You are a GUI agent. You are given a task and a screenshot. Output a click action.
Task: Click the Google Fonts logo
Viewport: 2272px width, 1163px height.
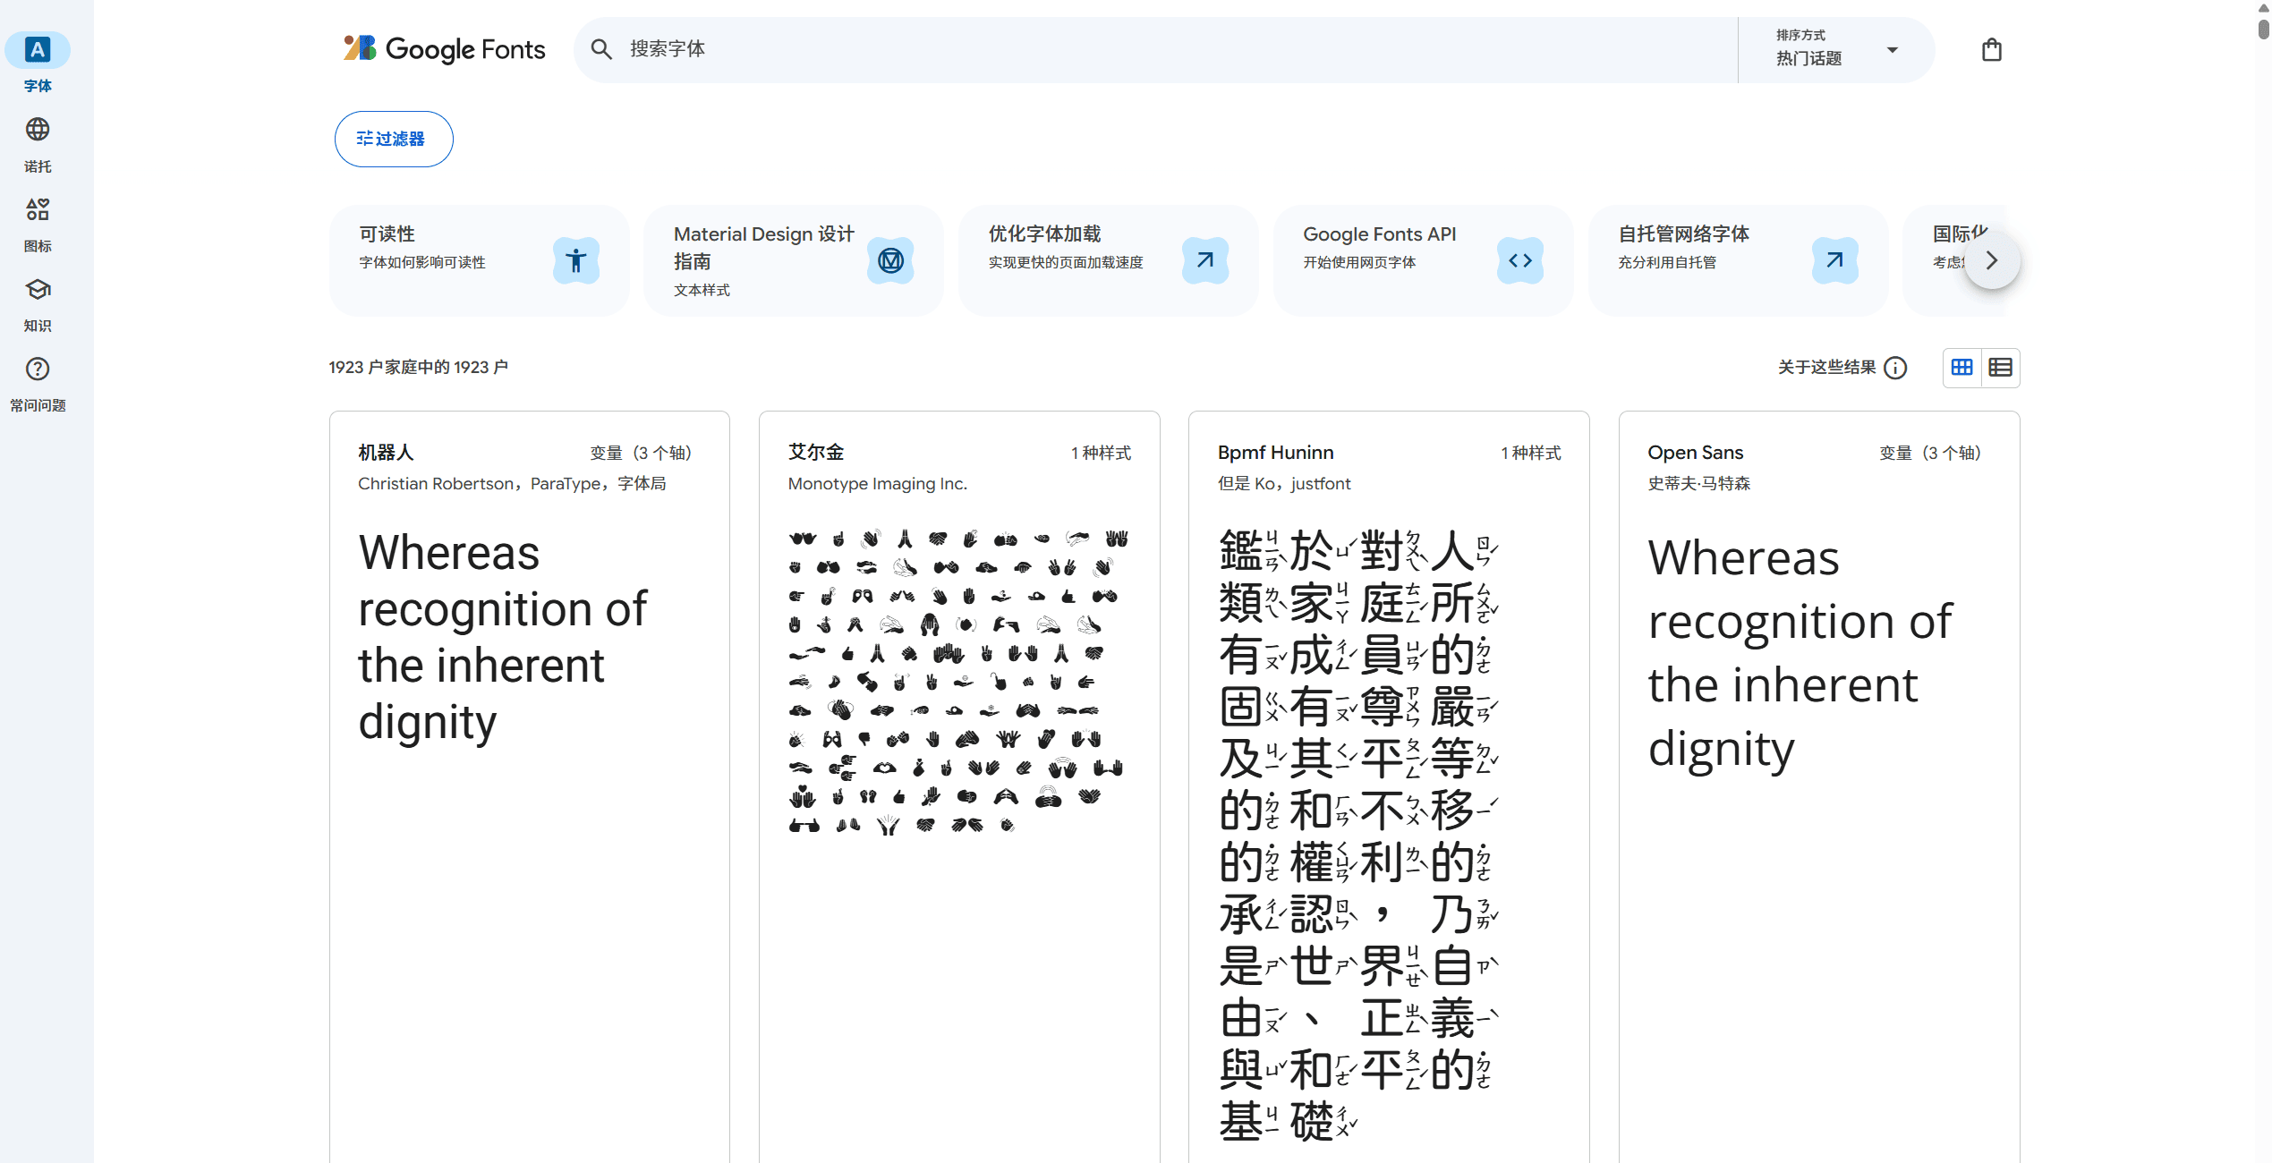click(x=442, y=49)
